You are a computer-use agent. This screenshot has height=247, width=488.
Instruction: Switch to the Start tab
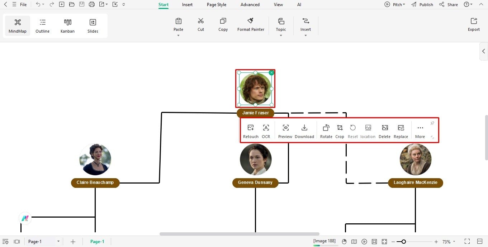pos(164,5)
